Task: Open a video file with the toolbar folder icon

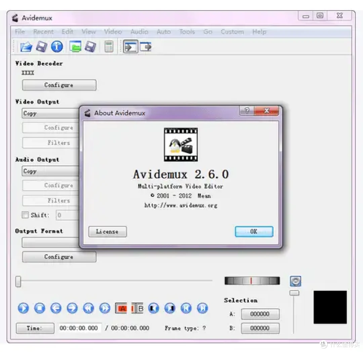Action: [26, 46]
